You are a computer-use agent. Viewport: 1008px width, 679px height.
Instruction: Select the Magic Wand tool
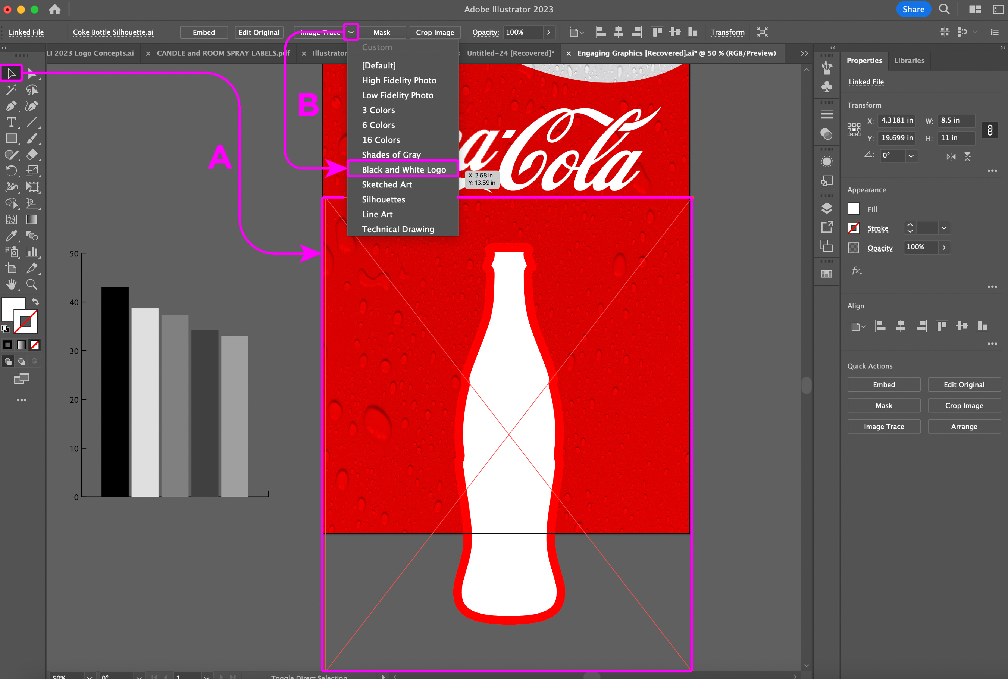[x=11, y=90]
